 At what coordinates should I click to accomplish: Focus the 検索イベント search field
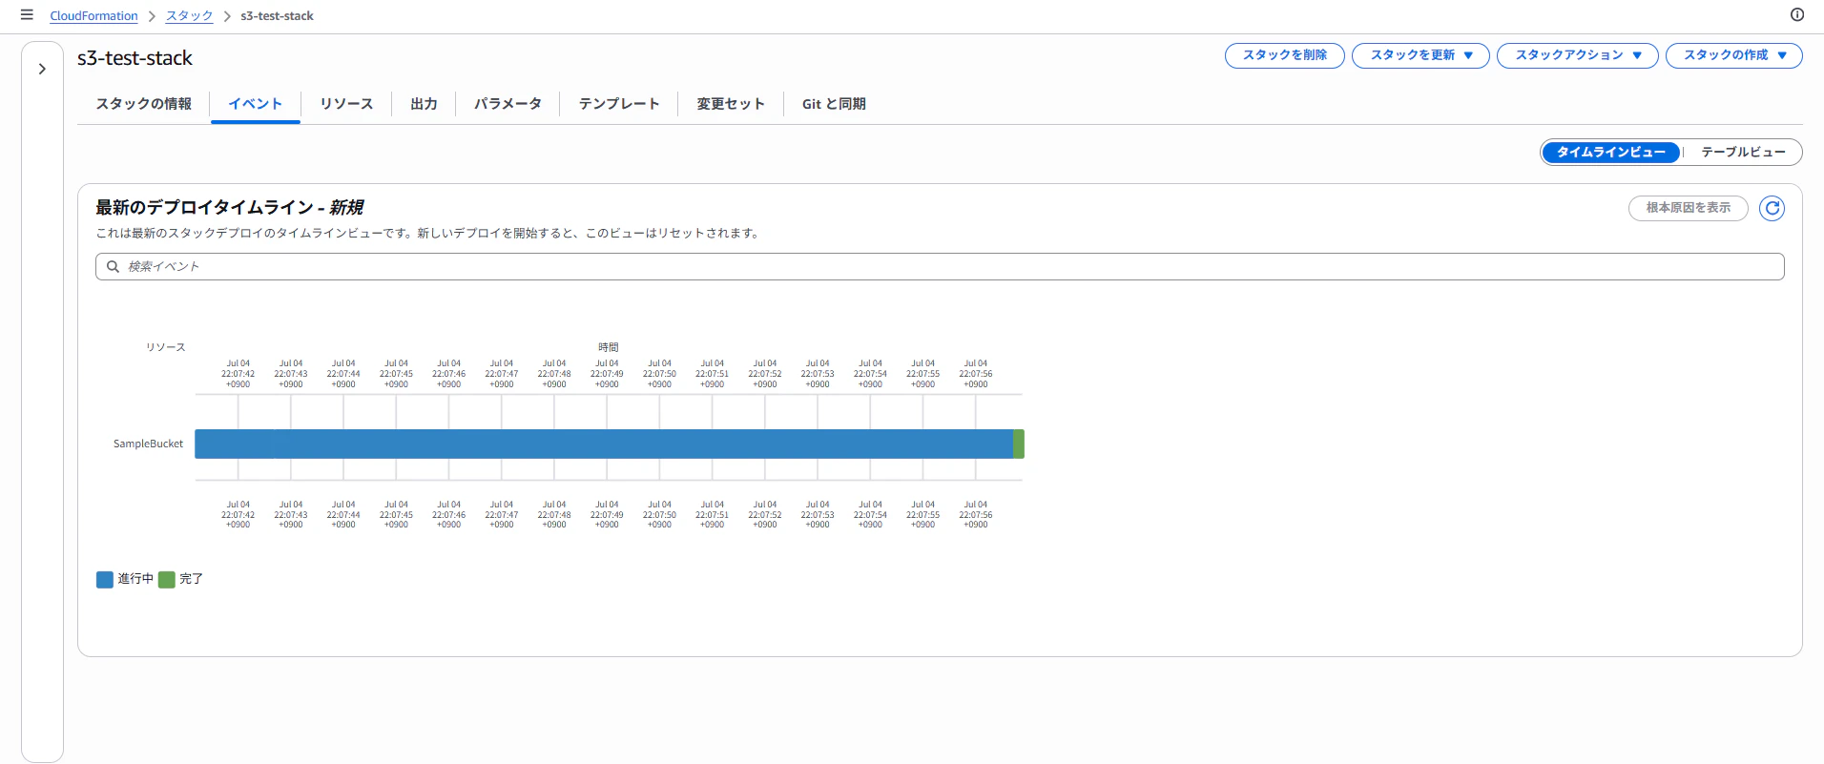point(940,267)
